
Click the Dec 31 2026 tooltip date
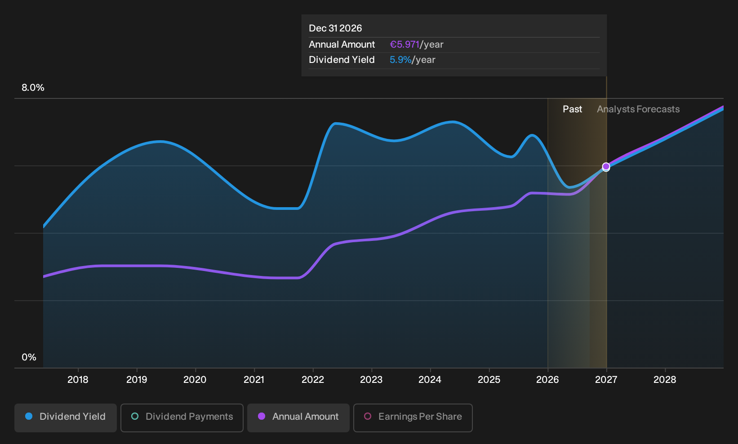click(x=335, y=28)
